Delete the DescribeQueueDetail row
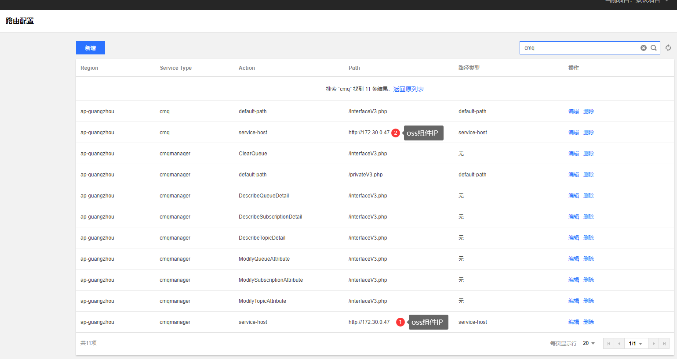Viewport: 677px width, 359px height. pyautogui.click(x=589, y=196)
